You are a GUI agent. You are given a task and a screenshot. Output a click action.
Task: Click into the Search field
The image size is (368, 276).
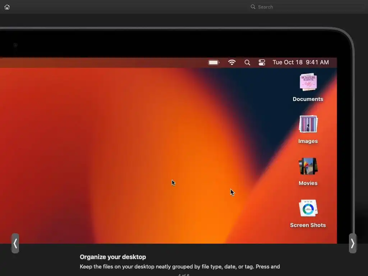[307, 7]
